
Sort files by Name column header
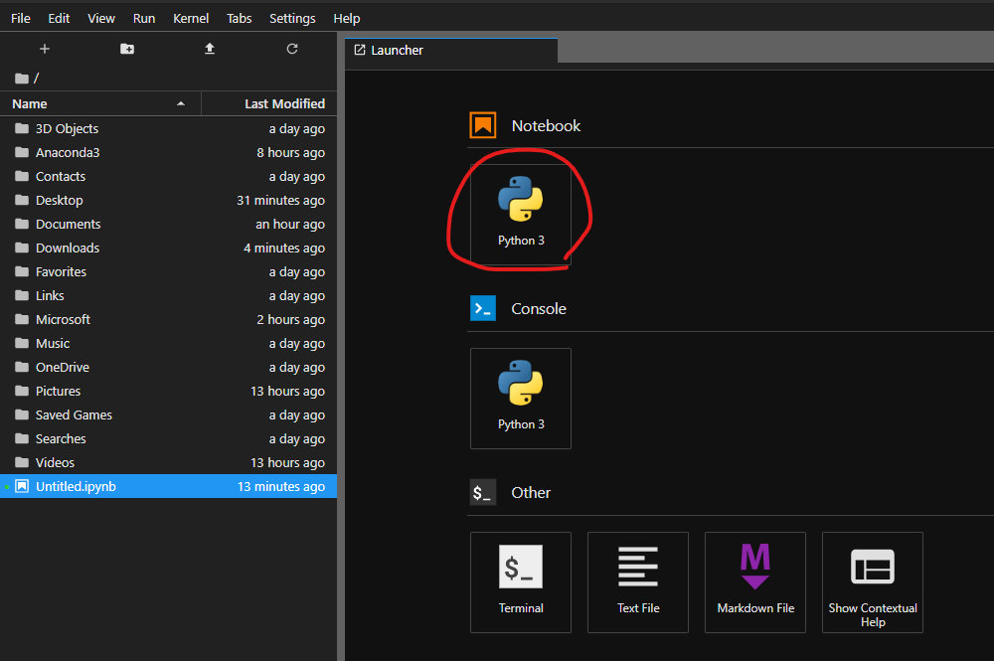tap(100, 104)
